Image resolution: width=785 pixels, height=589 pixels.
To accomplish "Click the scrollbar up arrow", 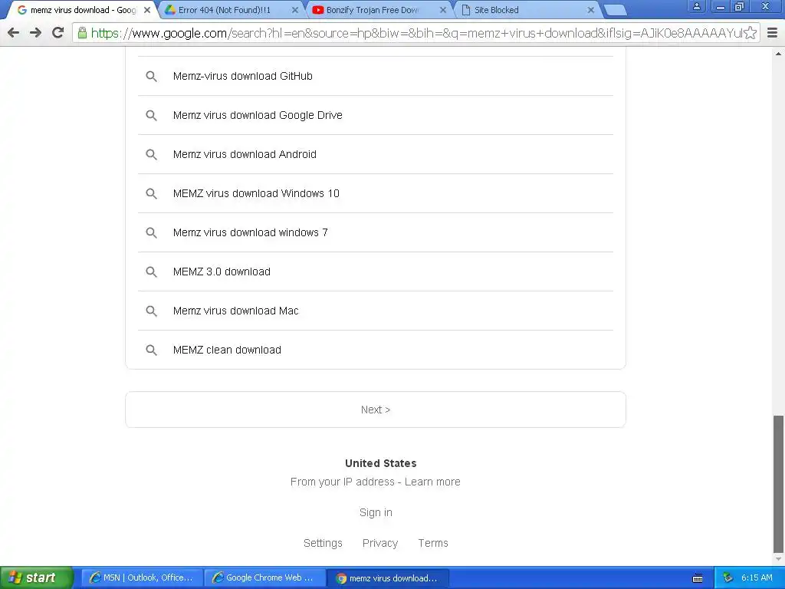I will point(779,53).
